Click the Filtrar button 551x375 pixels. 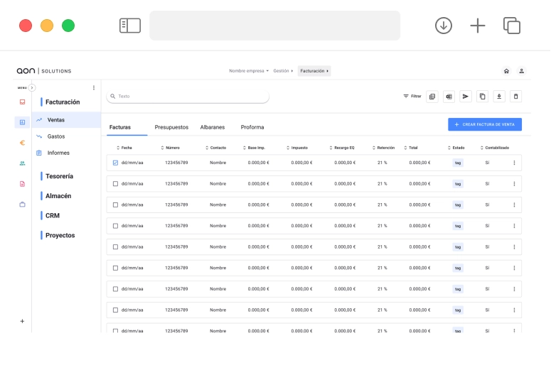coord(412,96)
